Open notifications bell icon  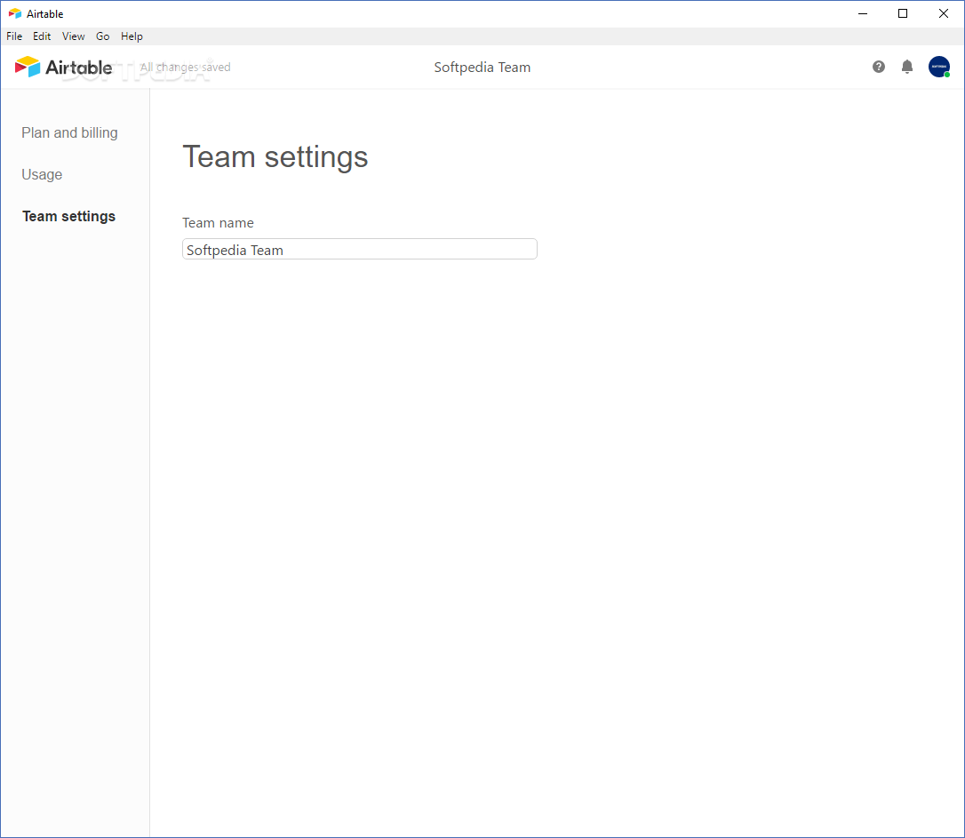(x=906, y=67)
